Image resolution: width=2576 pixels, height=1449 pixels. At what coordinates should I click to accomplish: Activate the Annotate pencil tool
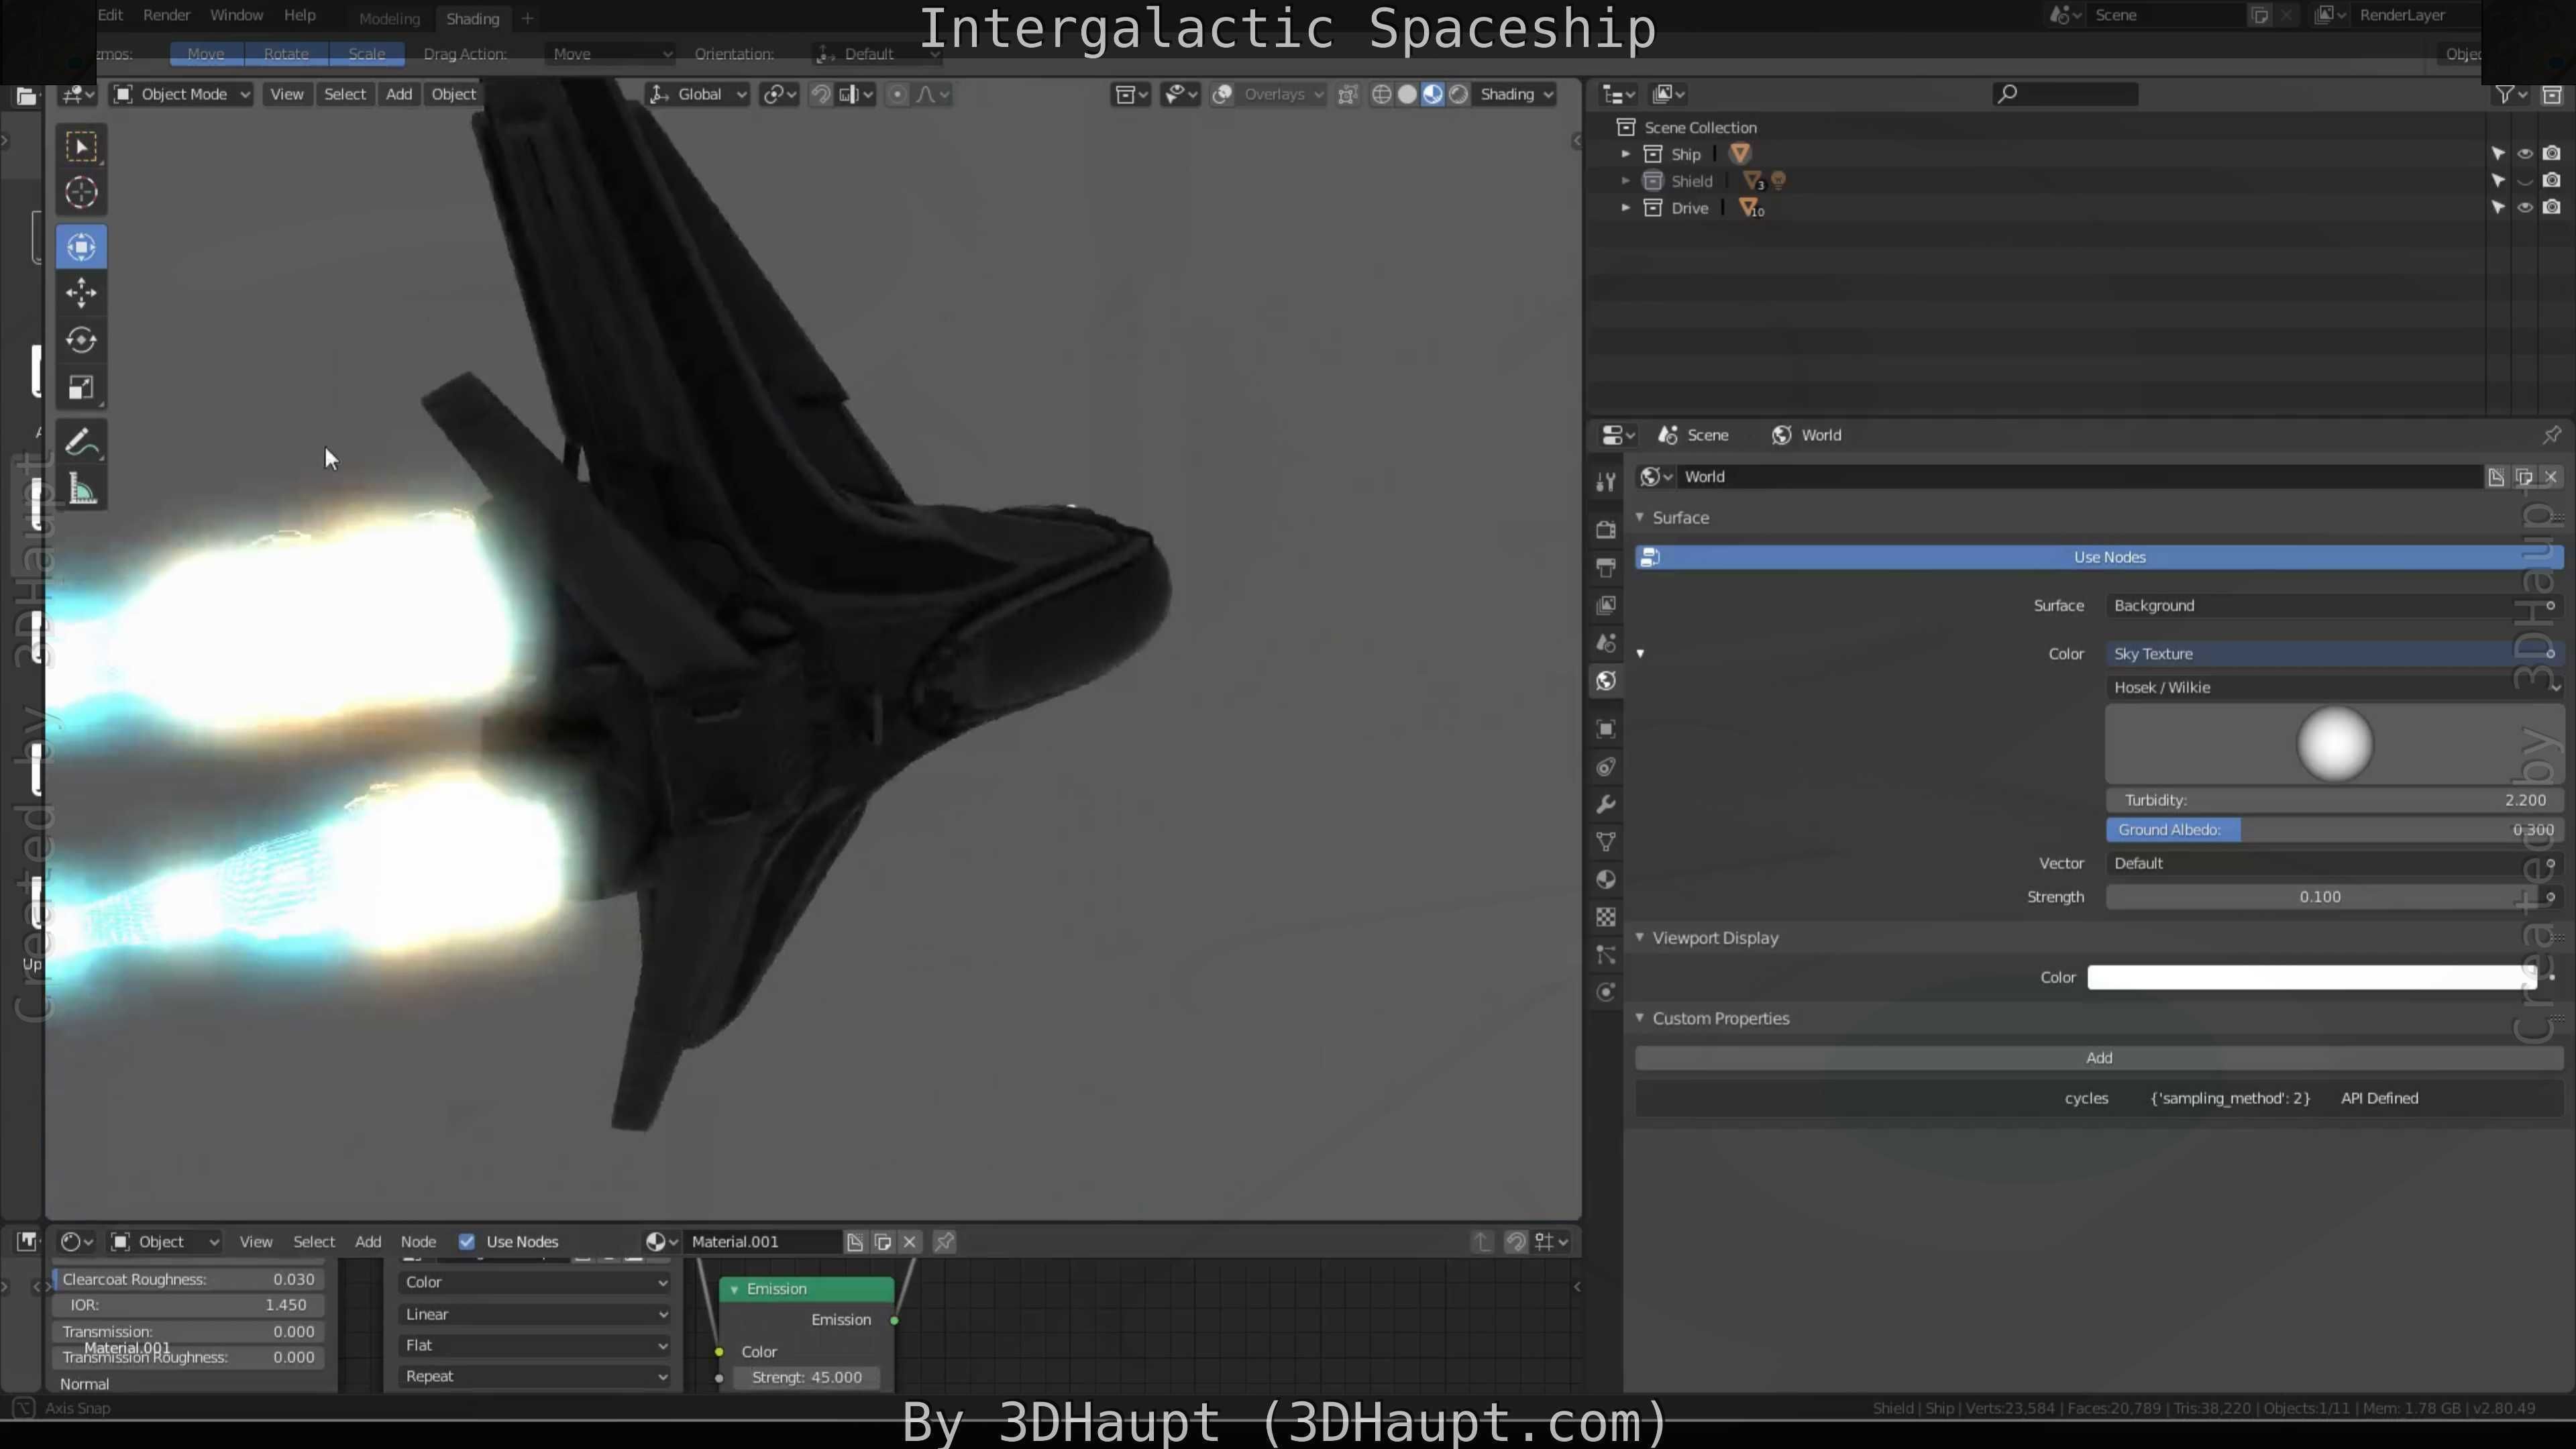pos(81,442)
